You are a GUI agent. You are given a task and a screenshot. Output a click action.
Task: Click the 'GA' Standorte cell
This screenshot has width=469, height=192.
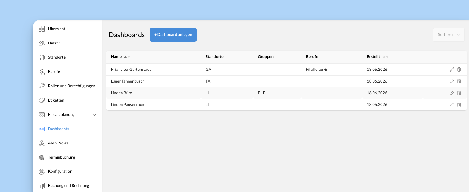tap(208, 70)
